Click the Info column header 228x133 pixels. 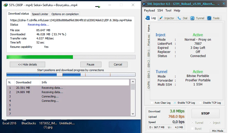click(84, 82)
